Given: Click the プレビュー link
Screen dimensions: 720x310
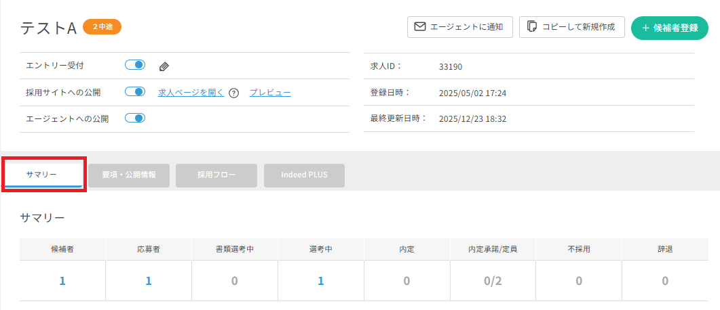Looking at the screenshot, I should 270,93.
